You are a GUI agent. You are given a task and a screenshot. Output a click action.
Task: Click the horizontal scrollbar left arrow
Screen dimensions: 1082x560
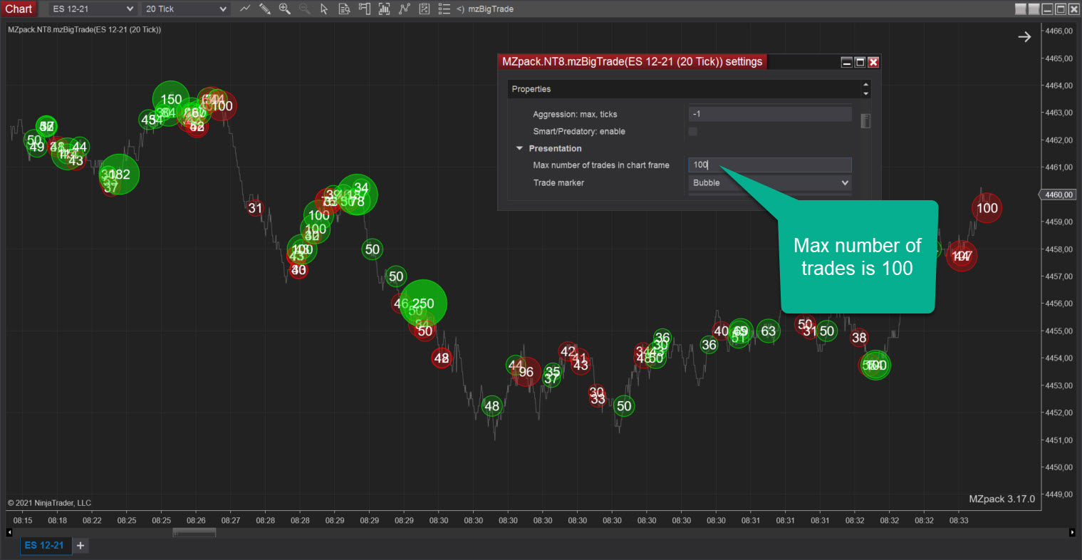(9, 532)
